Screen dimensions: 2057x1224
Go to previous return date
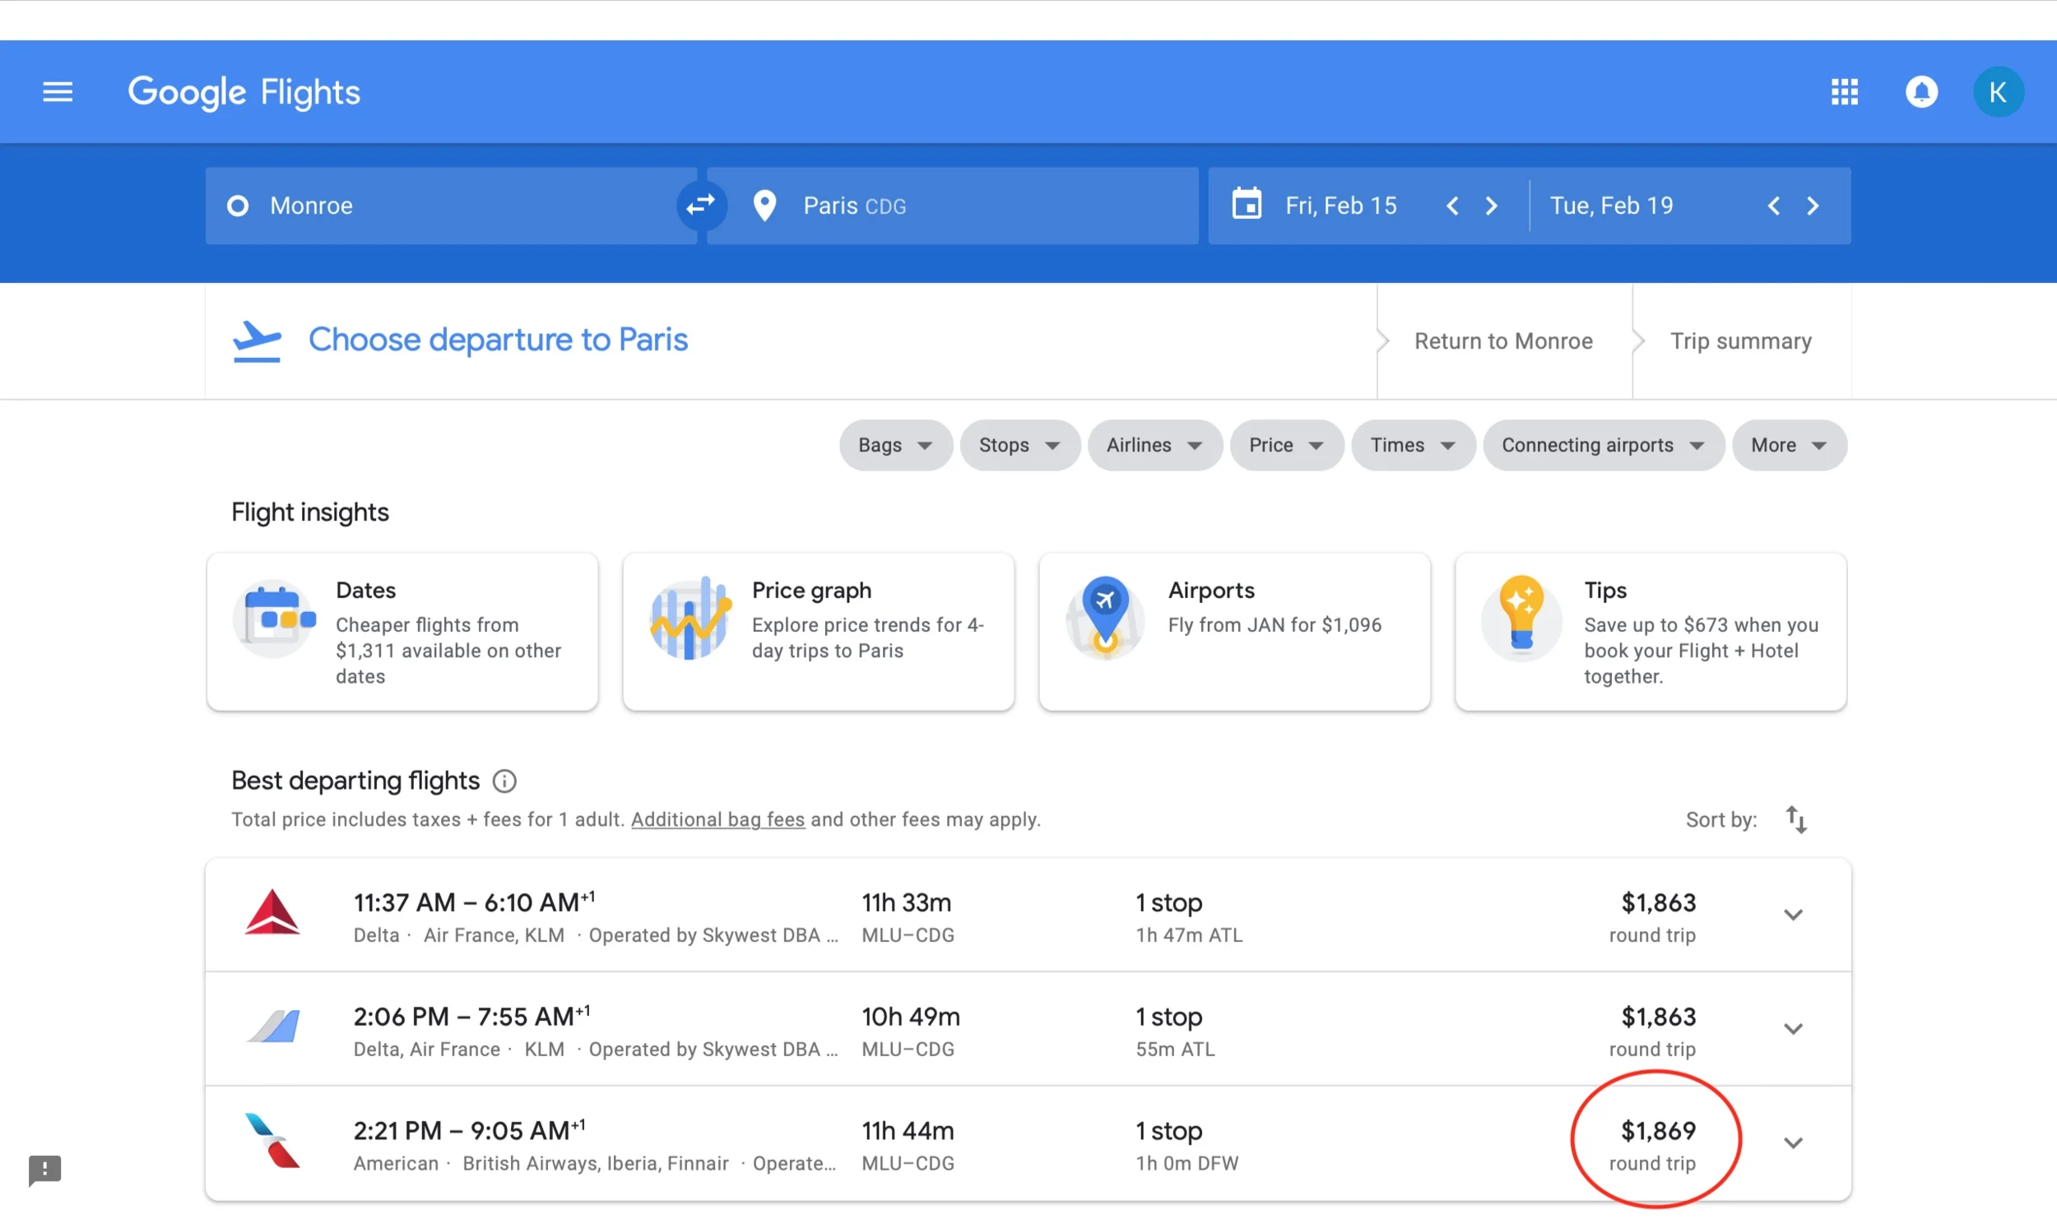1773,206
